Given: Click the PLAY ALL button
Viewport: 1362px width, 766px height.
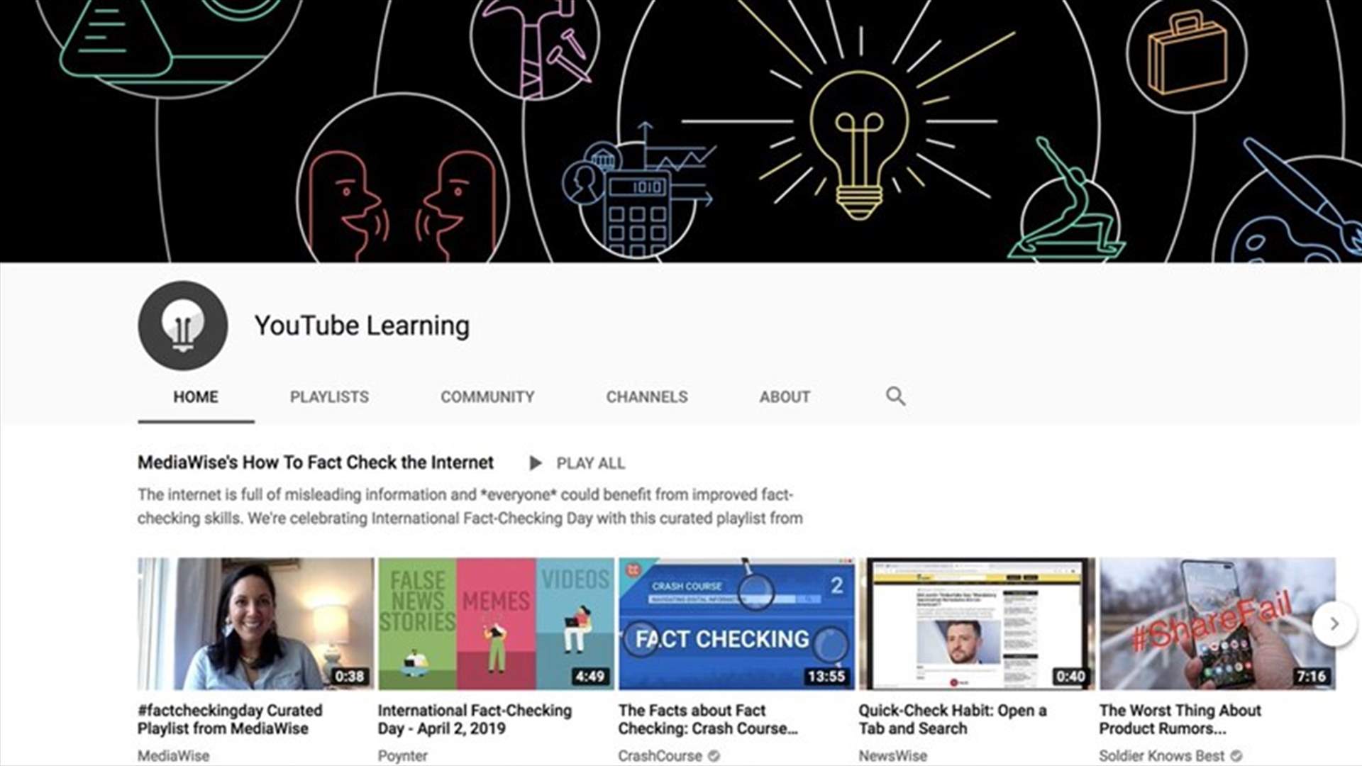Looking at the screenshot, I should 577,463.
